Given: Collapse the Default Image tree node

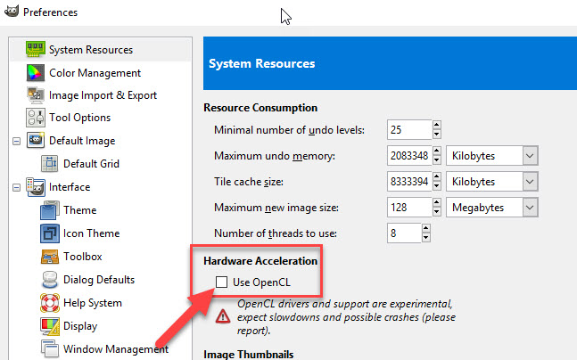Looking at the screenshot, I should [x=15, y=141].
